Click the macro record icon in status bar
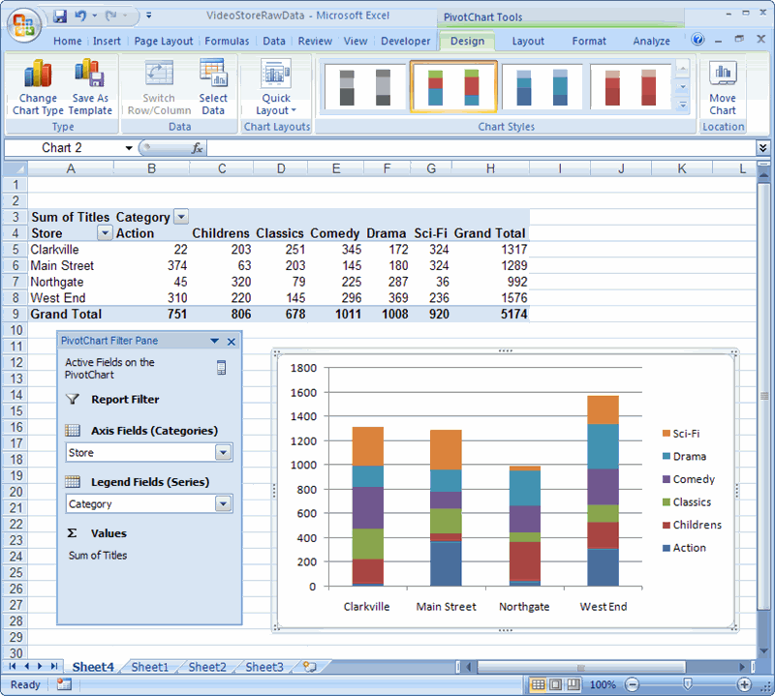The height and width of the screenshot is (696, 775). 64,684
